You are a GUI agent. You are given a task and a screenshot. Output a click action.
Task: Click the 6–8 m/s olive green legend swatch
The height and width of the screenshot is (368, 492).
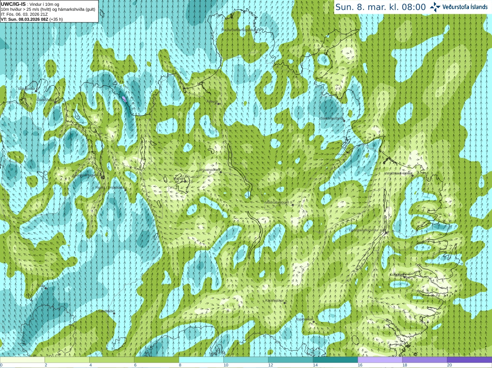(156, 360)
